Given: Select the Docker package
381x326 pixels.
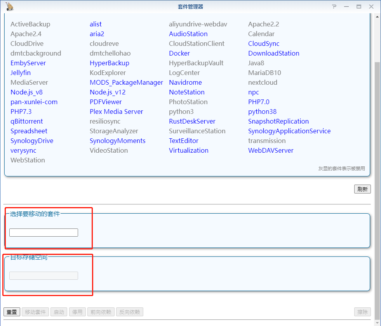Looking at the screenshot, I should (179, 53).
